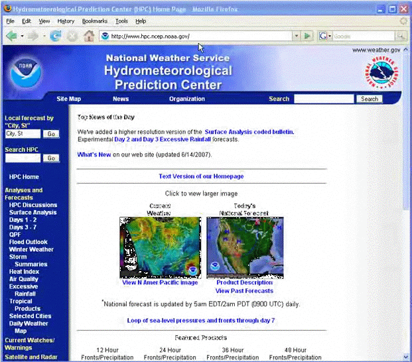Open the Organization navigation link
Screen dimensions: 412x362
pos(187,99)
